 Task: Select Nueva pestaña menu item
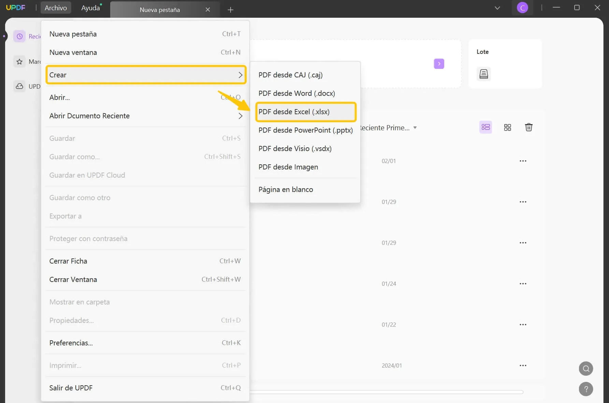(146, 34)
